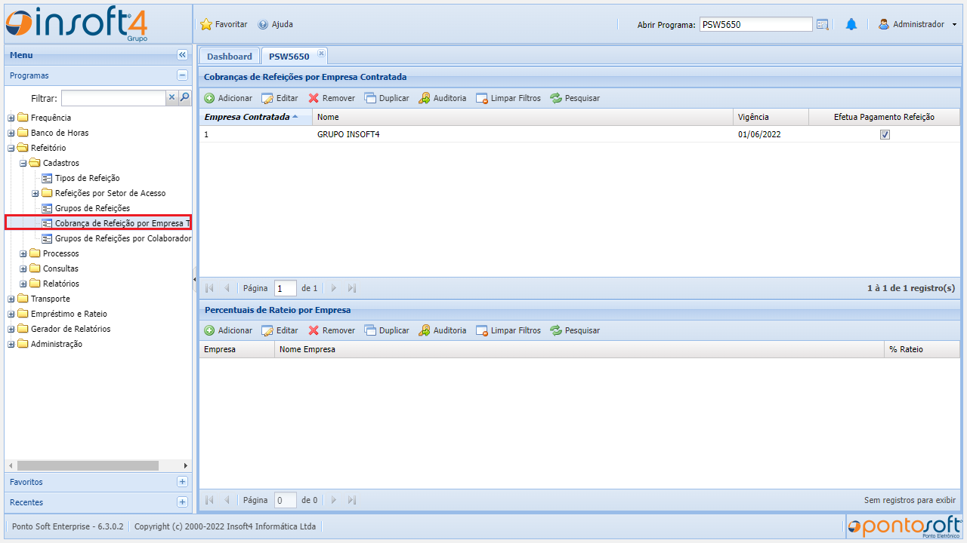Screen dimensions: 967x543
Task: Click Remover in Percentuais de Rateio toolbar
Action: click(332, 330)
